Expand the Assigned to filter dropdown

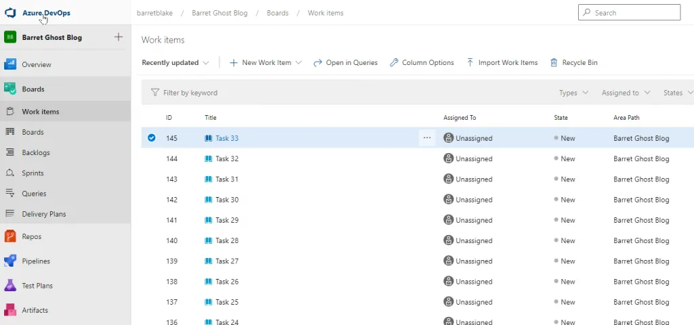(626, 93)
